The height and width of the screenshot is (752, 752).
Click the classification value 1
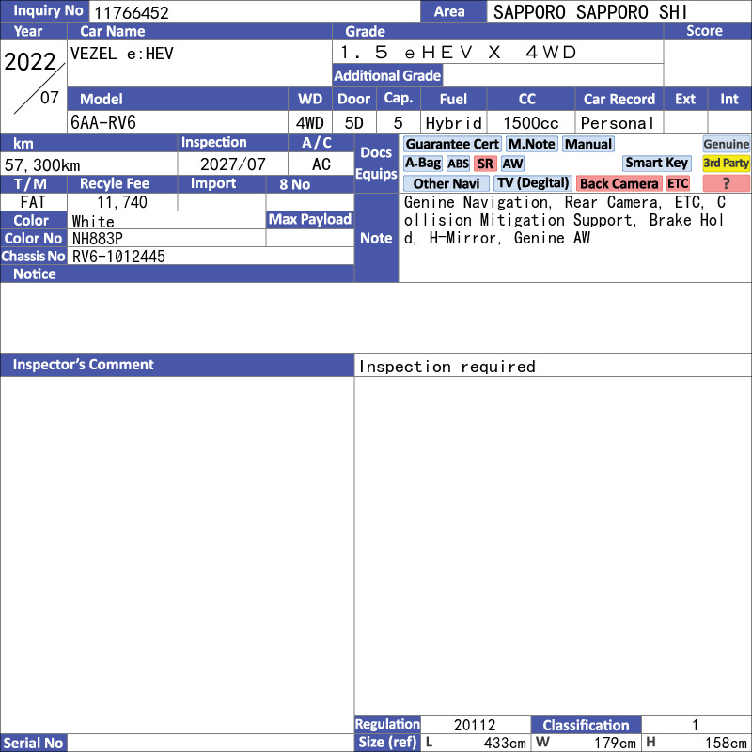coord(696,725)
